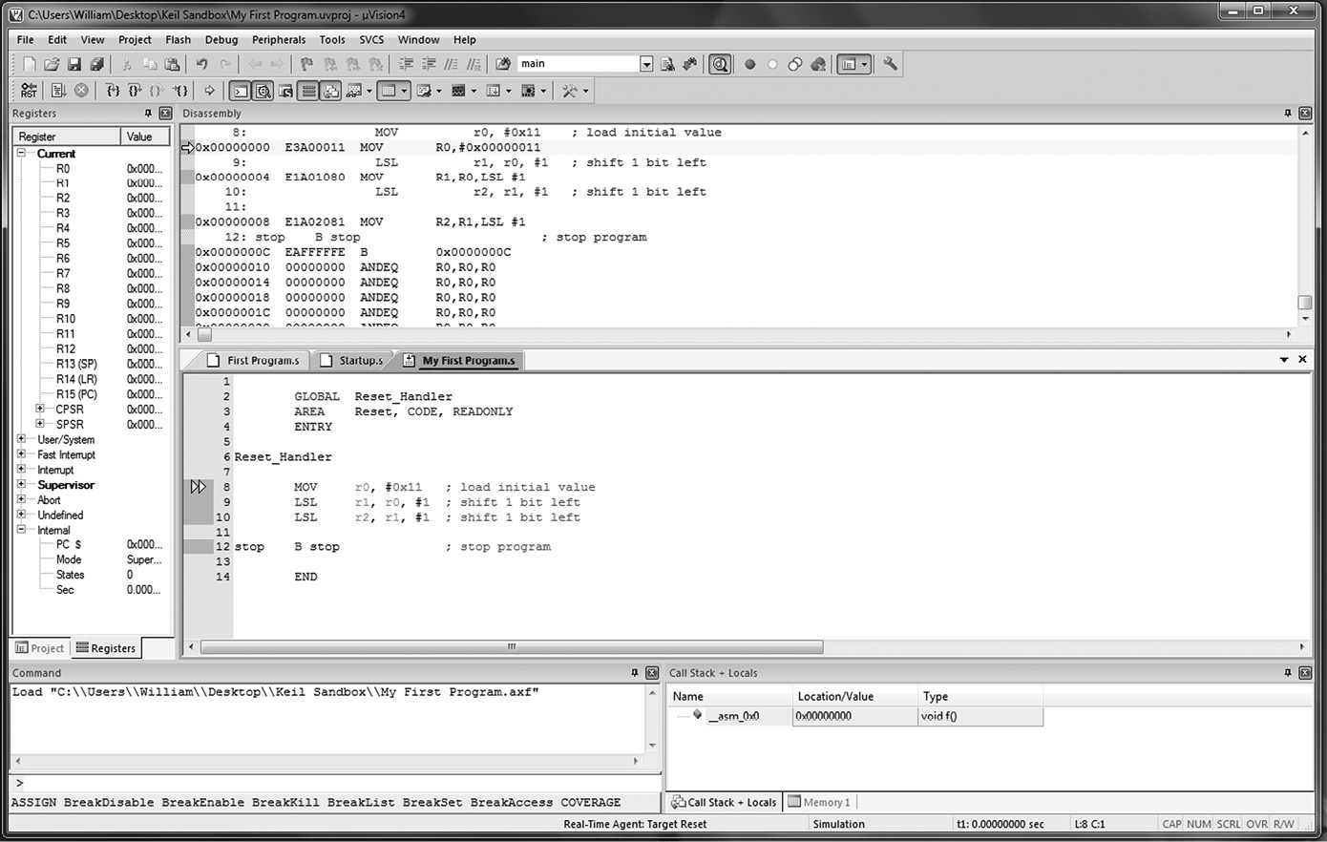Save the file using the Save icon
Image resolution: width=1327 pixels, height=842 pixels.
[x=74, y=64]
